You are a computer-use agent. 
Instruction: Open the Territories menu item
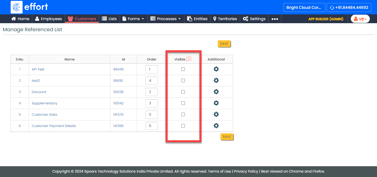coord(225,19)
